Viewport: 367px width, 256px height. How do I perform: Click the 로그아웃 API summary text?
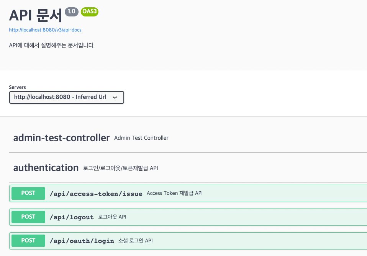[x=112, y=217]
